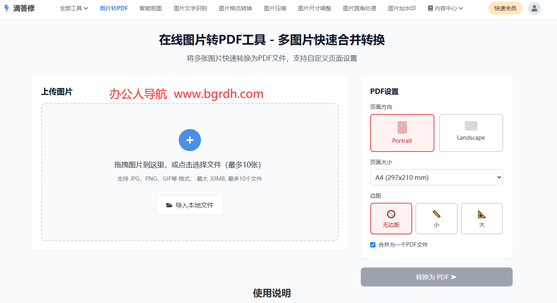Expand the 全部工具 dropdown menu
The height and width of the screenshot is (303, 557).
point(74,8)
